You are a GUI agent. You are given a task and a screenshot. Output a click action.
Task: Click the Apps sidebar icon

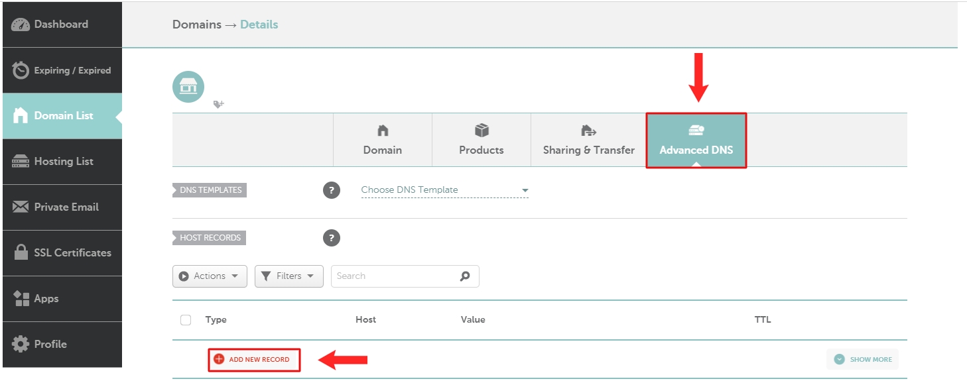coord(21,299)
